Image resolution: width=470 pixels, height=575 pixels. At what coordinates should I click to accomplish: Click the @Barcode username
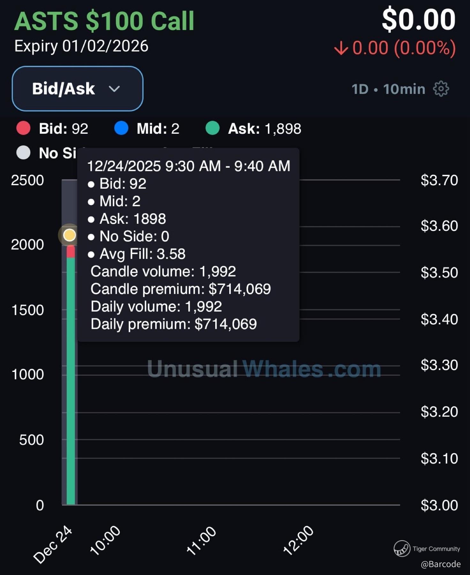pos(441,564)
